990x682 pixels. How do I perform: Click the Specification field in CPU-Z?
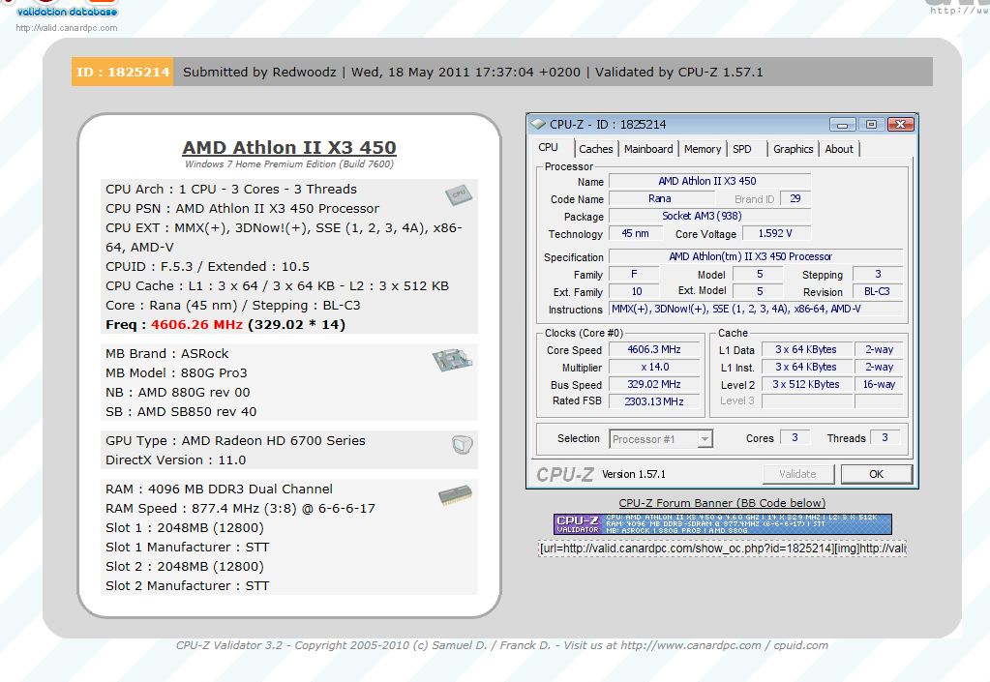pos(756,256)
